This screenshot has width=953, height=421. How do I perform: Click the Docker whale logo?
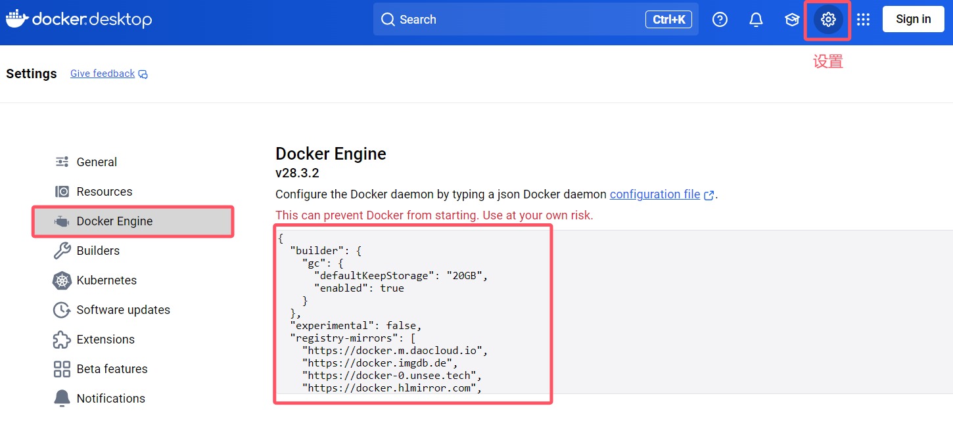pyautogui.click(x=16, y=18)
